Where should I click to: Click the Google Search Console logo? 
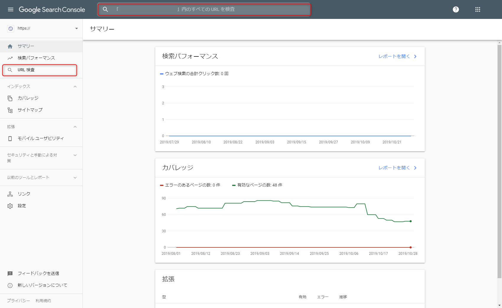(x=52, y=9)
